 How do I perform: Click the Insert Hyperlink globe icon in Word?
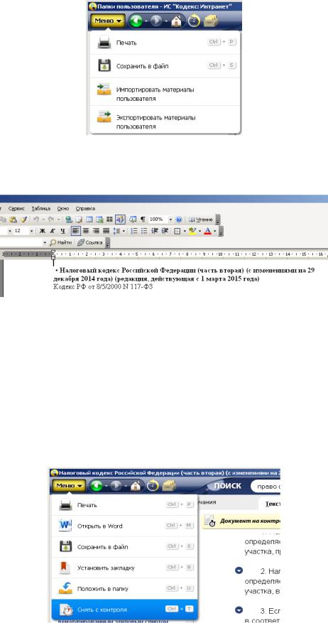(69, 220)
